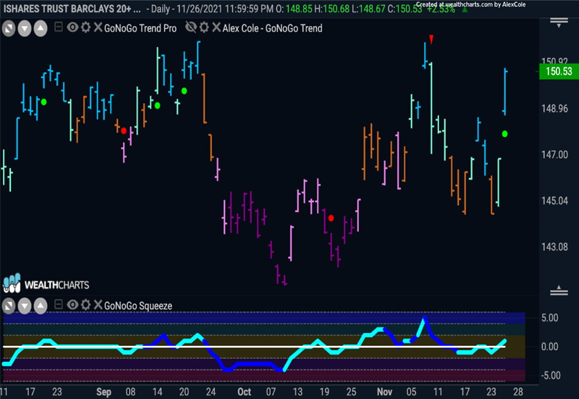This screenshot has width=579, height=399.
Task: Click the 148.96 price axis label
Action: pos(555,109)
